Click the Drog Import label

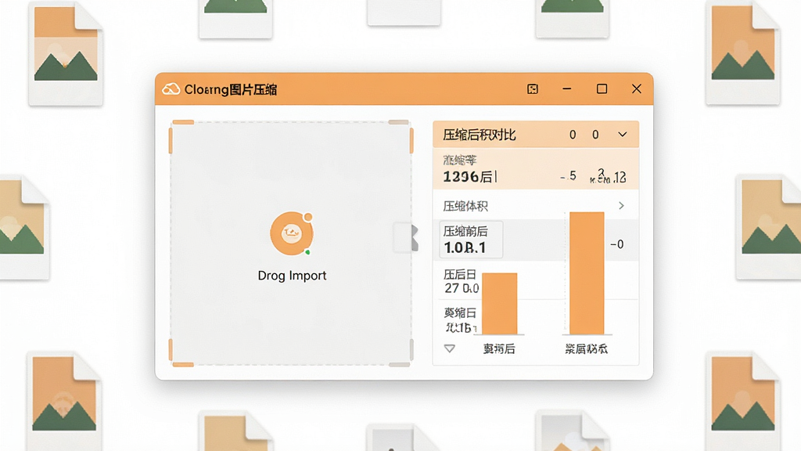[x=292, y=276]
